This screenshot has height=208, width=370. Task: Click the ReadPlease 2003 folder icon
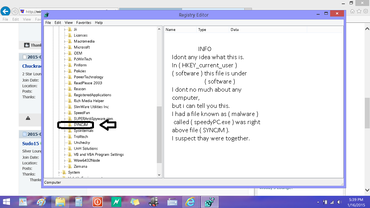(70, 83)
